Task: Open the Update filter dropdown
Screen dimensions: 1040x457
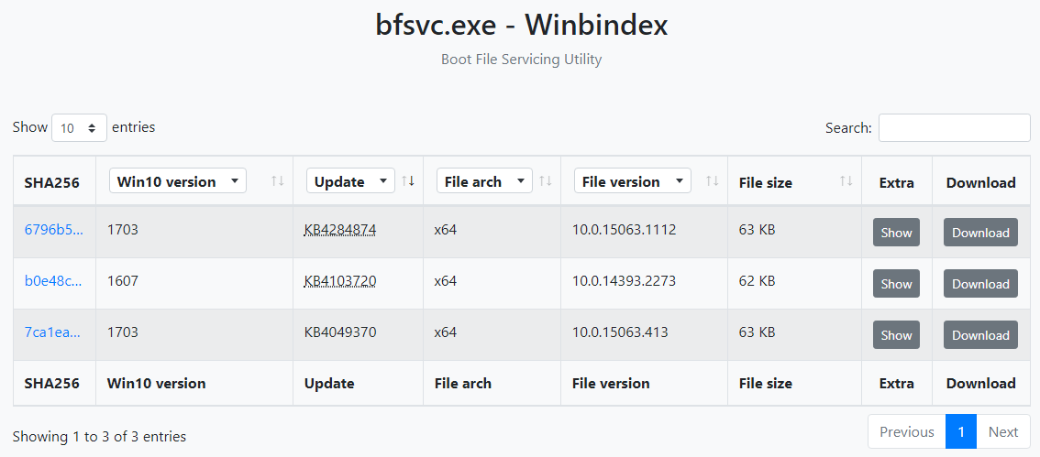Action: 350,181
